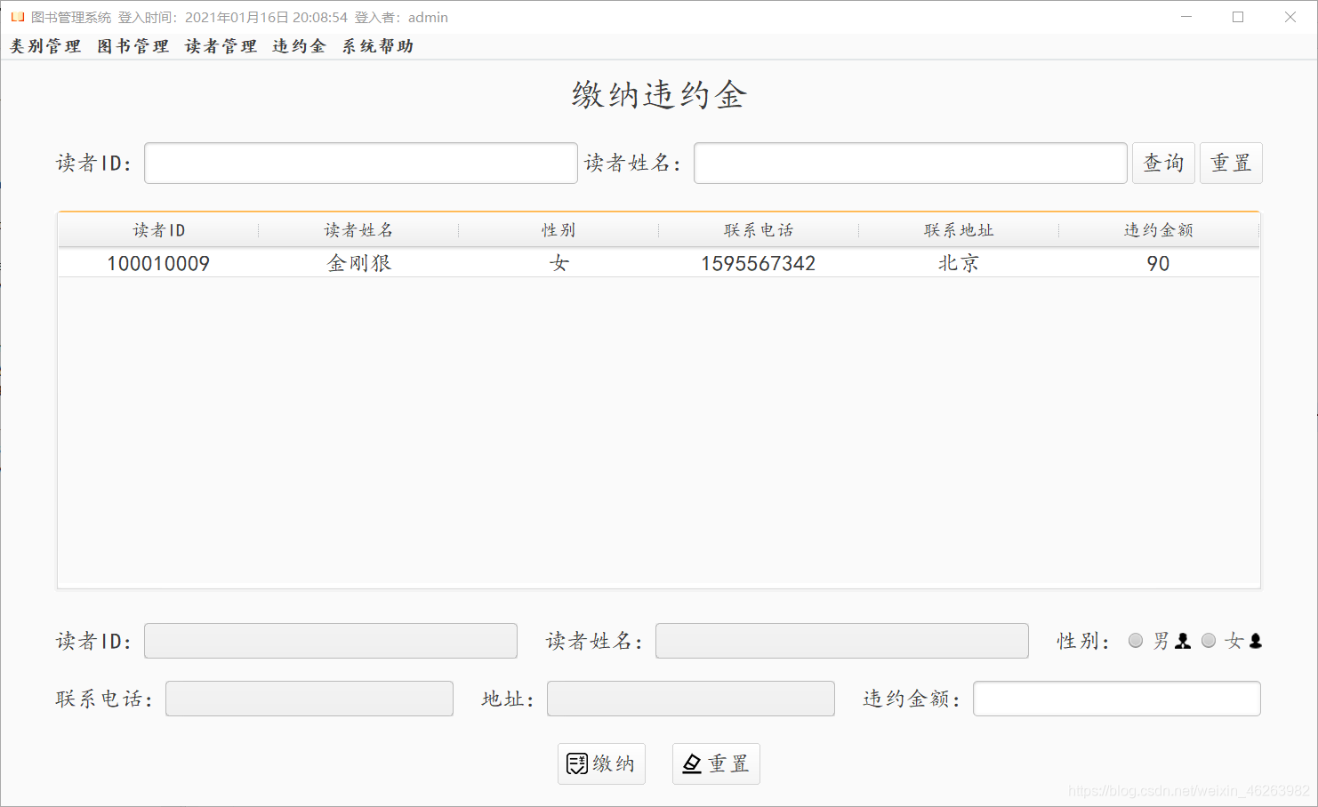The height and width of the screenshot is (807, 1318).
Task: Click the female person icon
Action: [x=1256, y=641]
